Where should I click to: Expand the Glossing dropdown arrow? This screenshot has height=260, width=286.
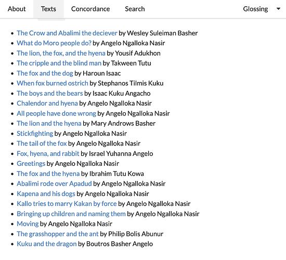pos(278,9)
